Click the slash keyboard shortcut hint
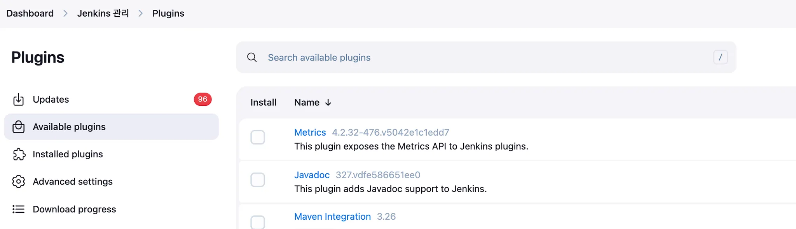Image resolution: width=796 pixels, height=229 pixels. [720, 57]
